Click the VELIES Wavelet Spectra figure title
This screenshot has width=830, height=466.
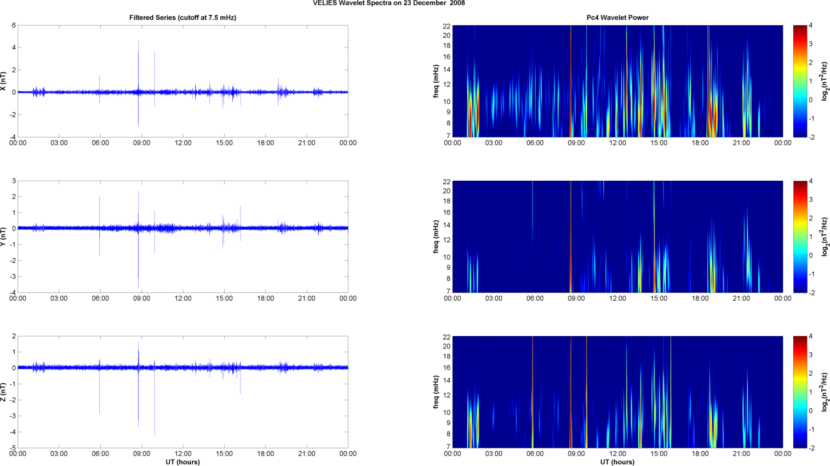pos(388,3)
